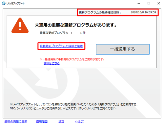Click the orange warning triangle icon
The width and height of the screenshot is (164, 126).
tap(20, 25)
